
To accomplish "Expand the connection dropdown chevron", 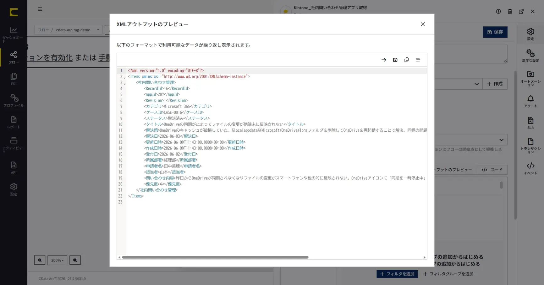I will (476, 84).
